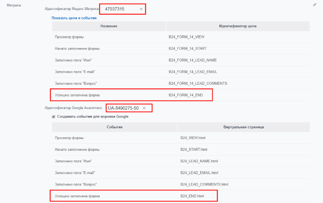The width and height of the screenshot is (323, 203).
Task: Toggle the Создавать события для воронки Google checkbox
Action: [x=54, y=117]
